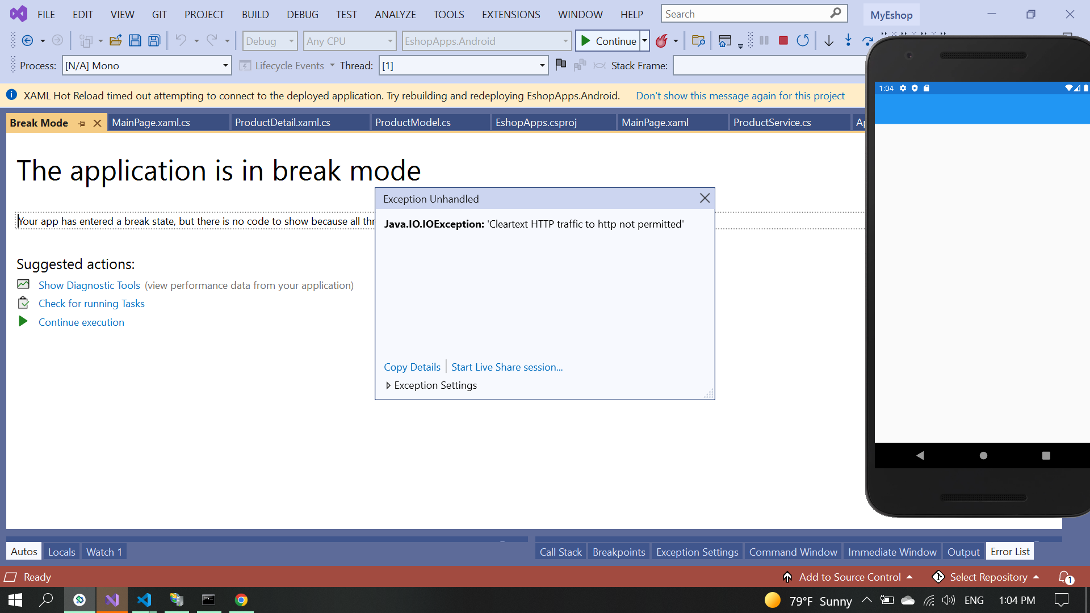Click the Open File folder icon
1090x613 pixels.
pyautogui.click(x=116, y=41)
